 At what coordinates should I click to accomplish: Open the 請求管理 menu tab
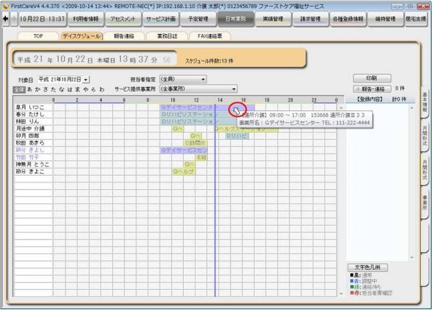[x=310, y=19]
